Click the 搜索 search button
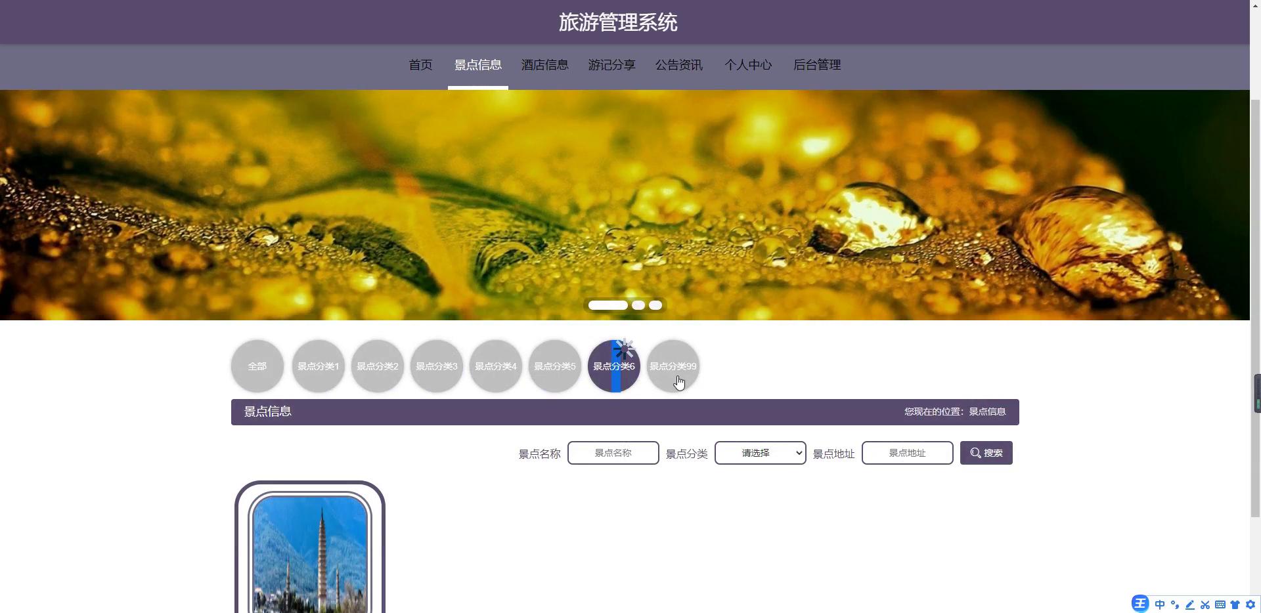 tap(986, 453)
